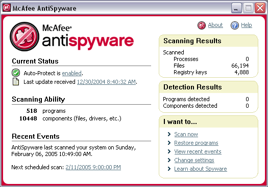Screen dimensions: 268x187
Task: Click the Scanning Ability heading
Action: (38, 100)
